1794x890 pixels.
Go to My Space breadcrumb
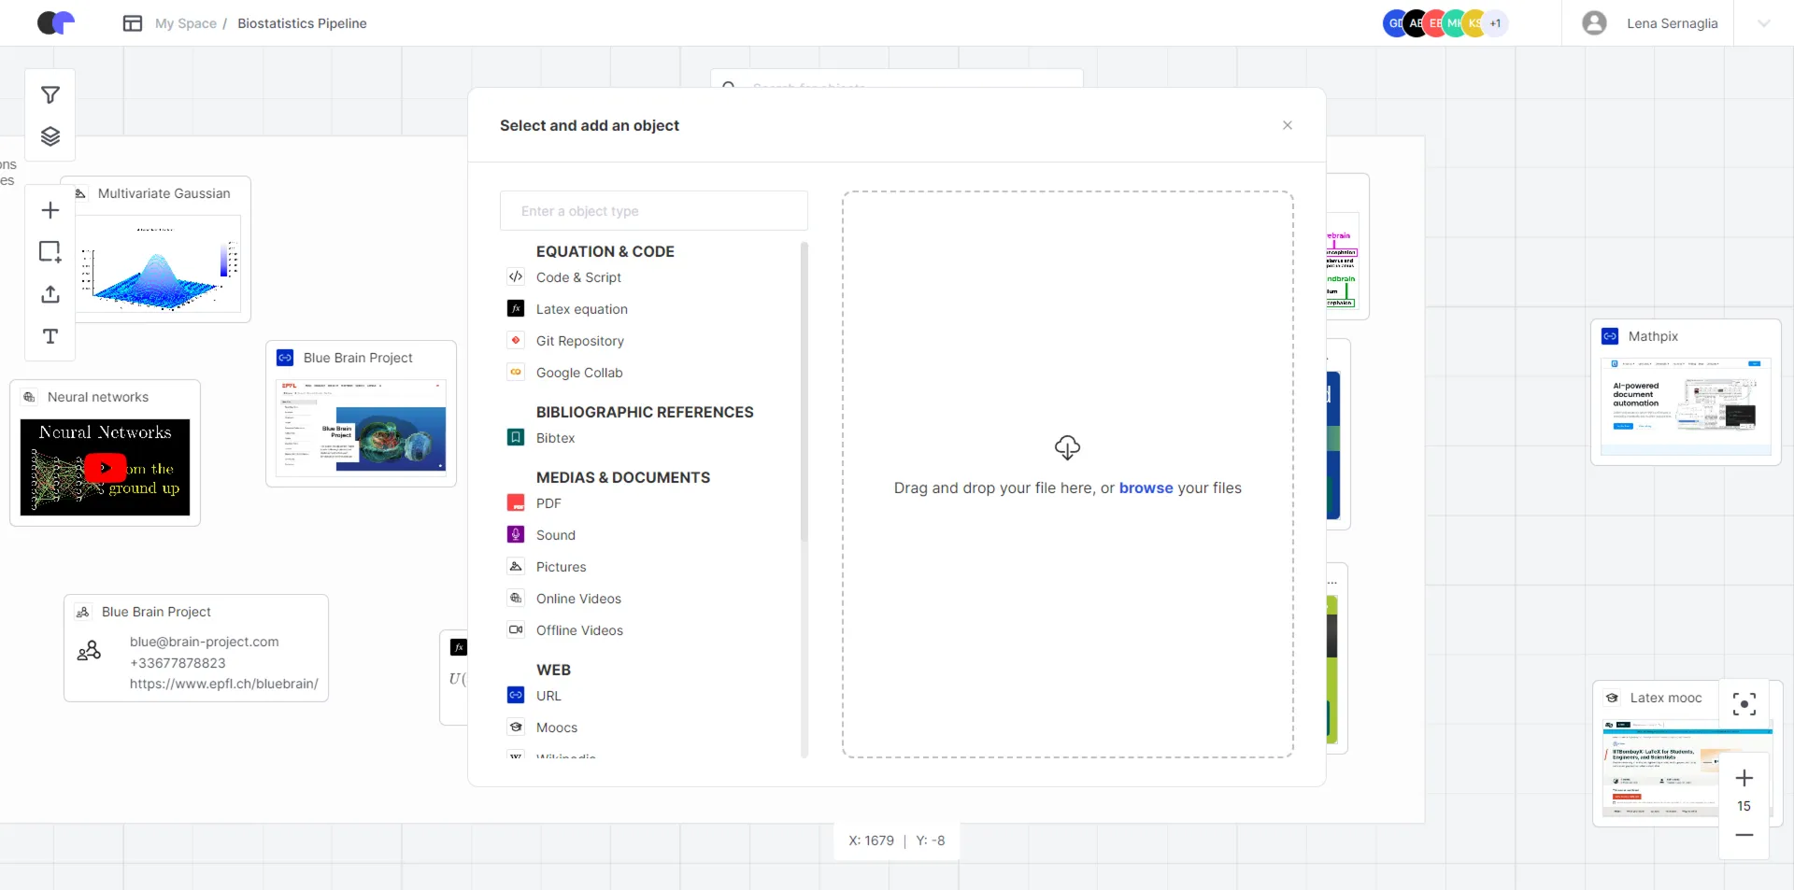(185, 23)
